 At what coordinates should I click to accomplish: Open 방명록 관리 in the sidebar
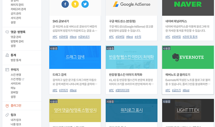pyautogui.click(x=17, y=41)
